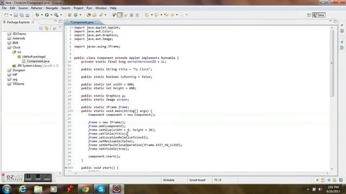The height and width of the screenshot is (194, 346).
Task: Select the Asteroids project
Action: point(19,38)
